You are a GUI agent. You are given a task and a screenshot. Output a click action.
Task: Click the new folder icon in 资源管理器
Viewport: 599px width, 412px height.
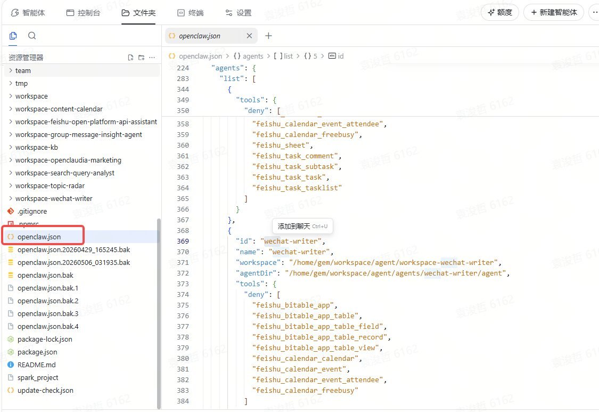(x=141, y=58)
